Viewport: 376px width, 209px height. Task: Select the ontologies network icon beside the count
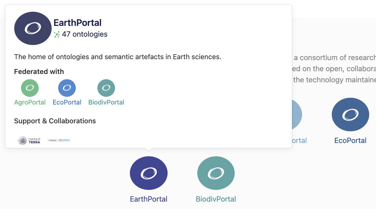56,35
